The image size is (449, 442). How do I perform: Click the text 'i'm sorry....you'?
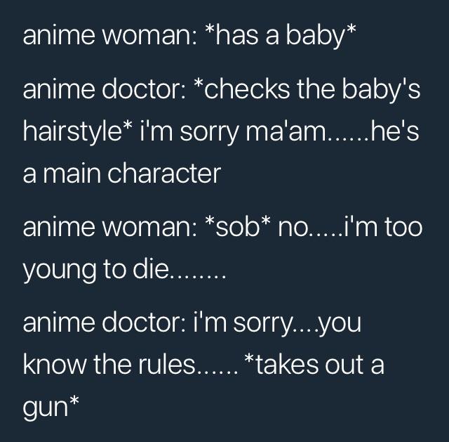(277, 323)
